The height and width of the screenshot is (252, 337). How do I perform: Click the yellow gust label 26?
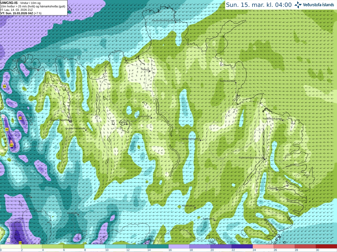point(4,86)
